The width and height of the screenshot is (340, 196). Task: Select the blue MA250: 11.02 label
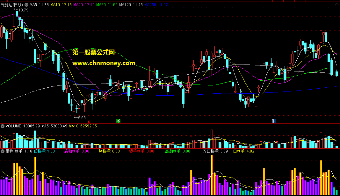[x=156, y=5]
